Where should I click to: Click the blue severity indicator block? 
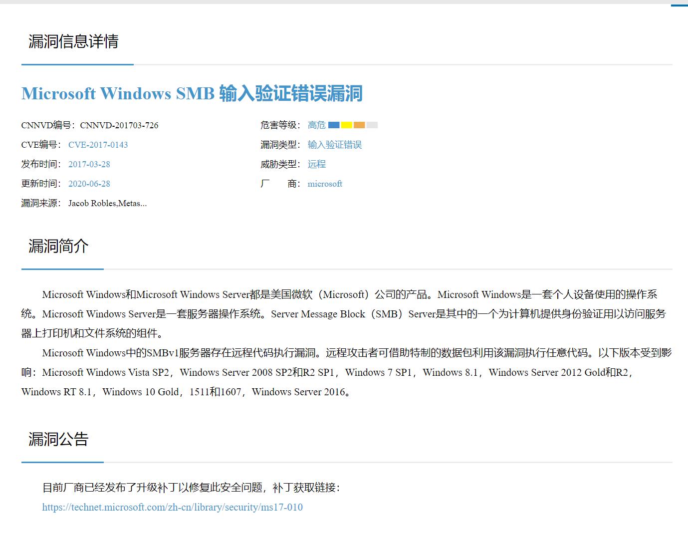pos(334,125)
